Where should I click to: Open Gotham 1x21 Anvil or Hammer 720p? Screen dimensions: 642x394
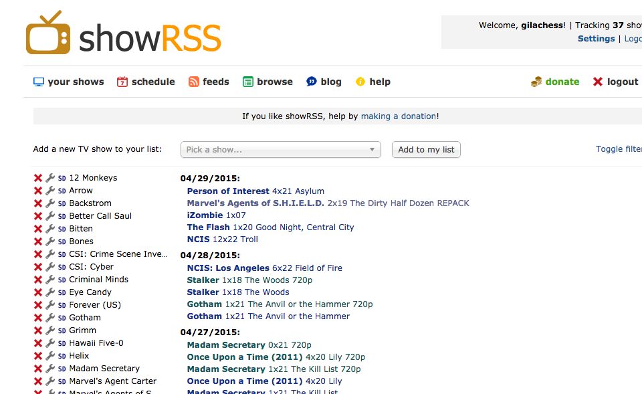tap(280, 304)
